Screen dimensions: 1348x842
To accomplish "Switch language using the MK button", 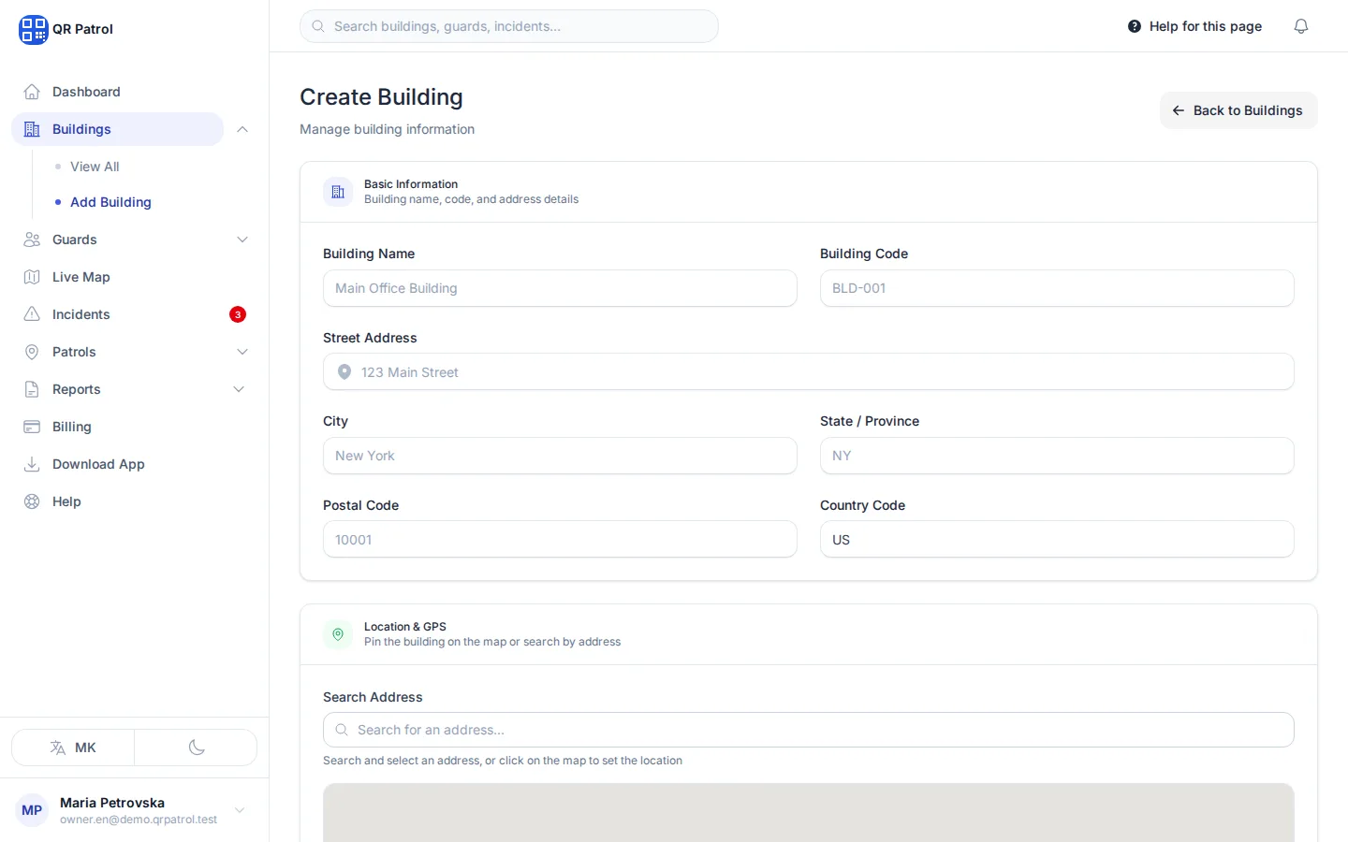I will point(73,748).
